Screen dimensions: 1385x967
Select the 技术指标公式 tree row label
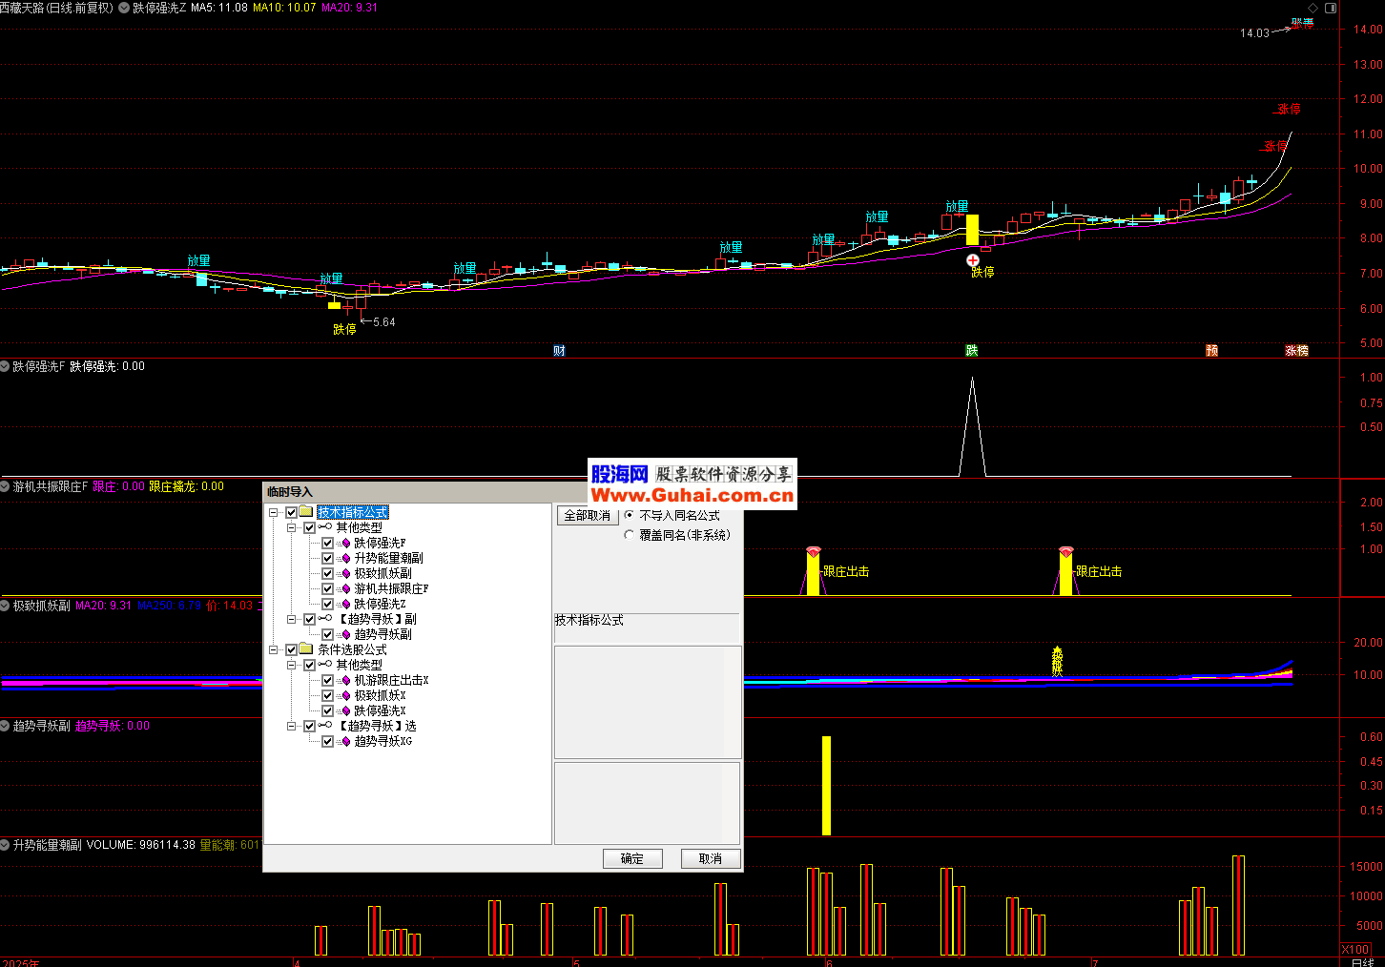click(x=353, y=512)
